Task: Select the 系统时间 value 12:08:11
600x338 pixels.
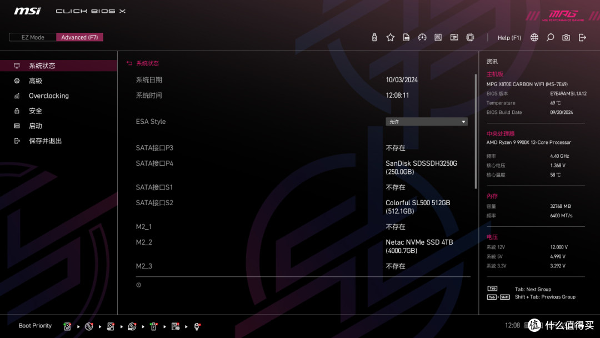Action: click(397, 95)
